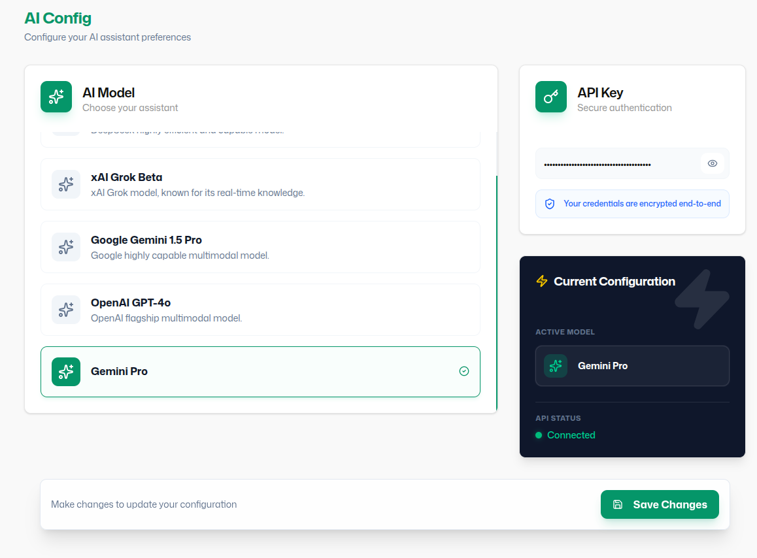Image resolution: width=757 pixels, height=558 pixels.
Task: Click 'Google highly capable multimodal model.' description
Action: point(180,255)
